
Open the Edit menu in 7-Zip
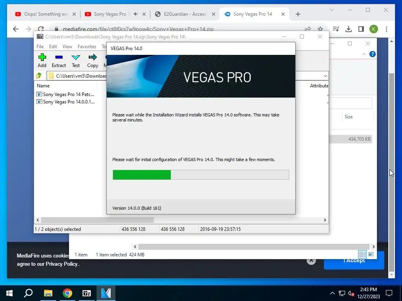[x=53, y=47]
